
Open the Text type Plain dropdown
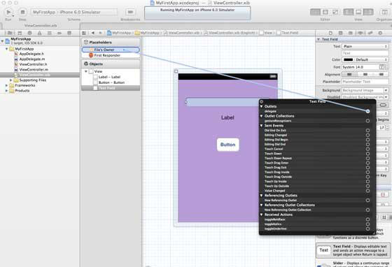365,46
